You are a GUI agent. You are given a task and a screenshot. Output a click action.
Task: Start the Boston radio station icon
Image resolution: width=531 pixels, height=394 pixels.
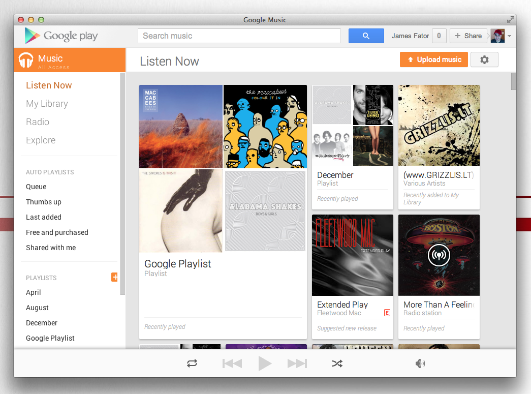tap(439, 255)
